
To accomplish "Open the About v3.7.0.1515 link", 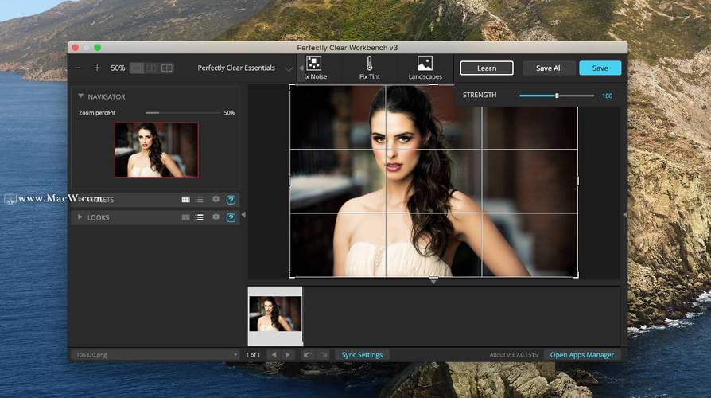I will 513,355.
